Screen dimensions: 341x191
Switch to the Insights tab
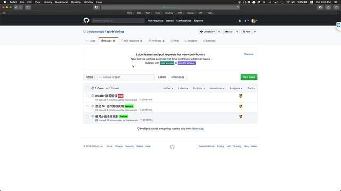pyautogui.click(x=191, y=41)
